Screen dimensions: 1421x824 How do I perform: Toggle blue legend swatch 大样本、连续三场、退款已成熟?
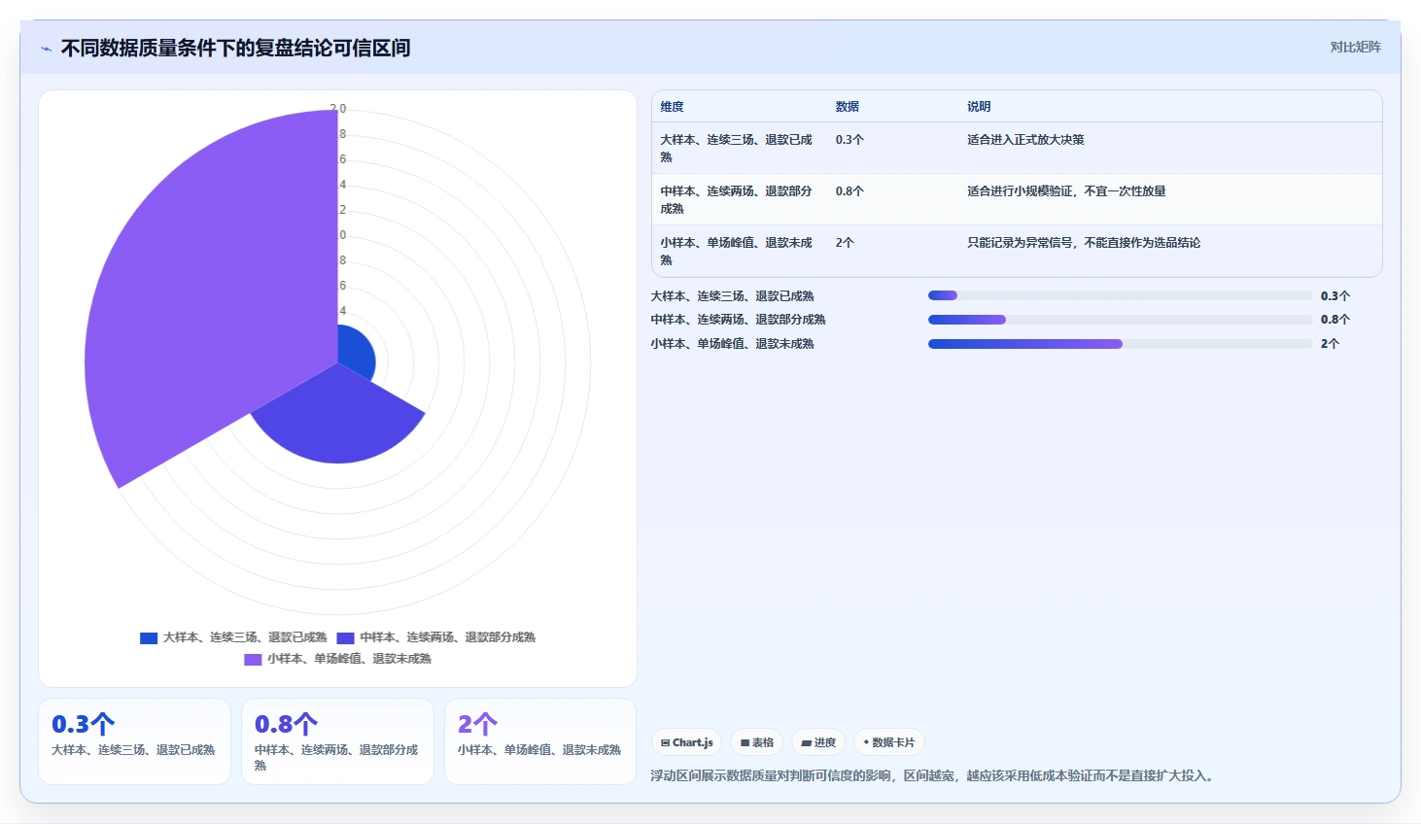[149, 638]
